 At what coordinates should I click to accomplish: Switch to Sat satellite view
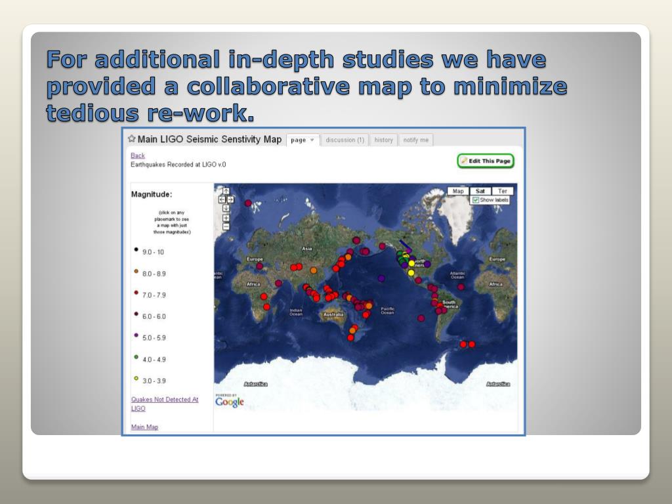coord(480,191)
